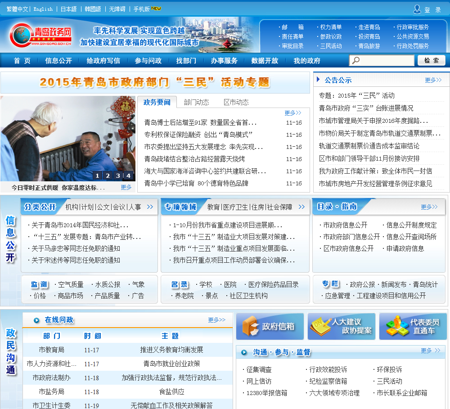Viewport: 450px width, 409px height.
Task: Click the 青岛政务网 site logo
Action: click(x=40, y=35)
